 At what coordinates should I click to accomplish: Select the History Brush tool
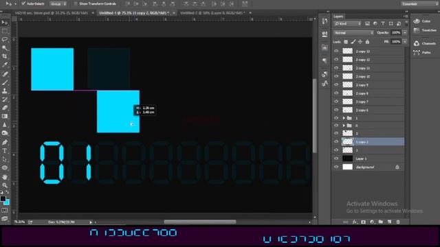point(5,99)
